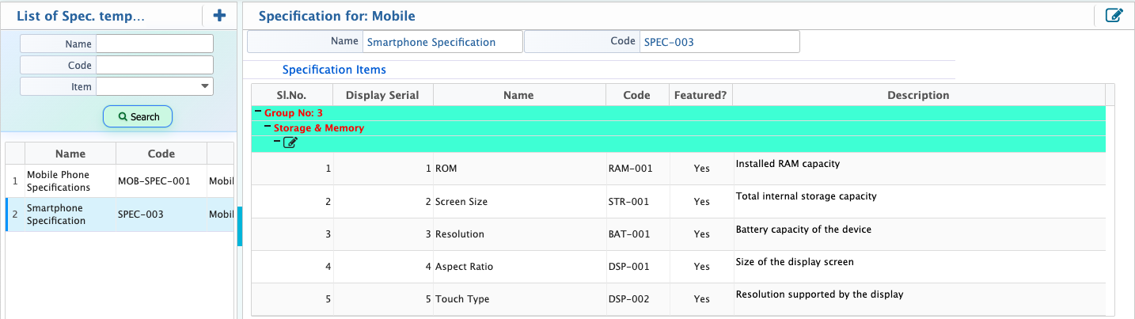Select Smartphone Specification list row
Screen dimensions: 1135x319
[x=120, y=215]
